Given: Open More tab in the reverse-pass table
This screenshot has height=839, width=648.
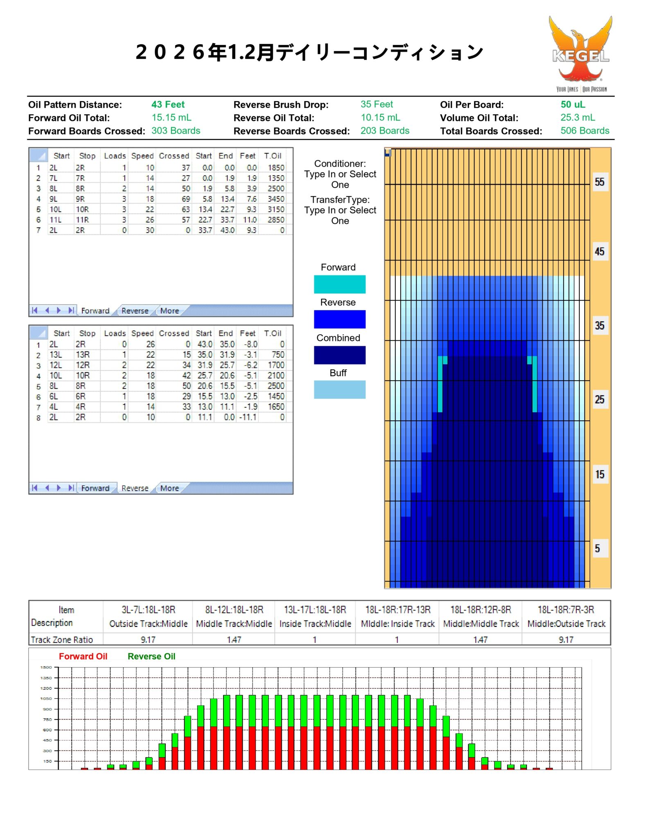Looking at the screenshot, I should coord(169,488).
